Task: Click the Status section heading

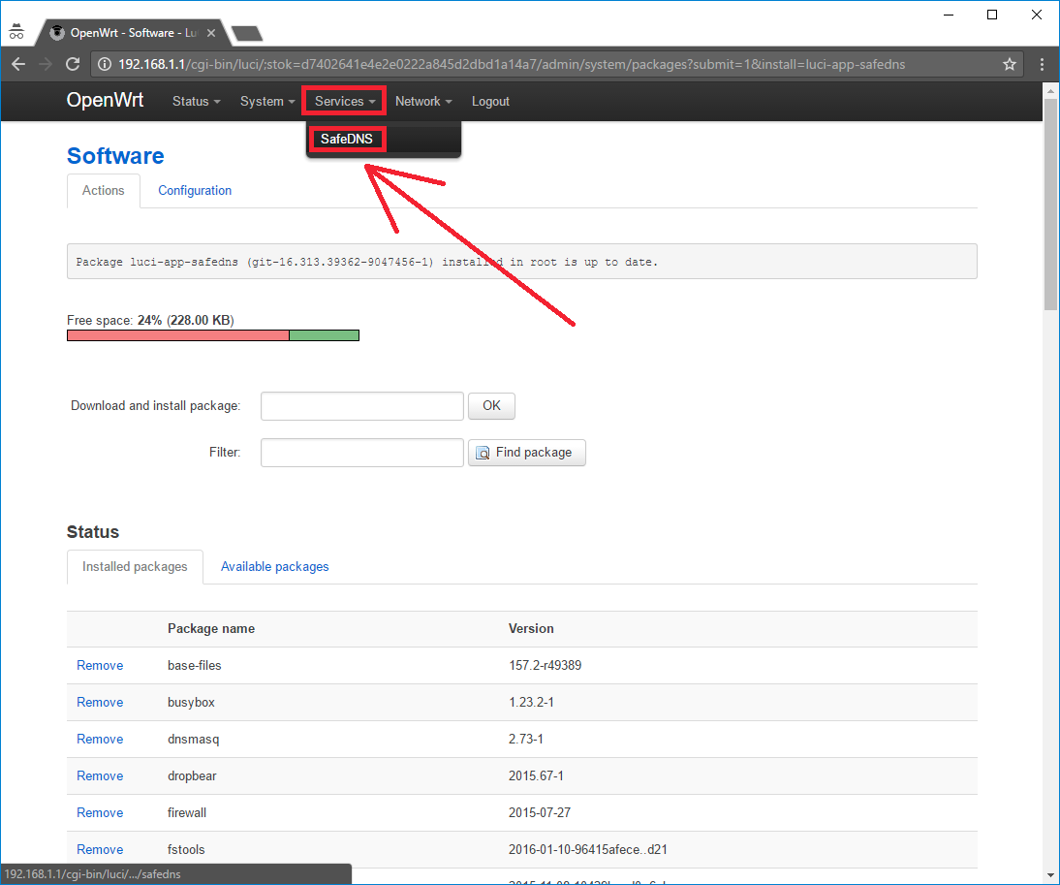Action: [x=93, y=532]
